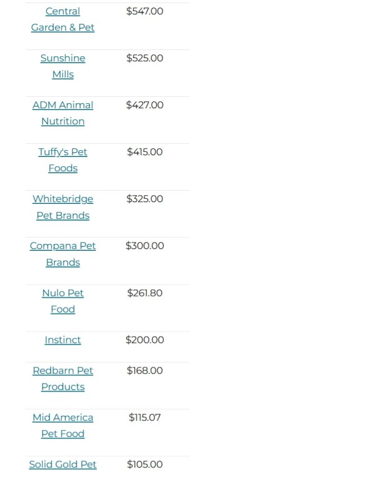Open the Redbarn Pet Products link
The height and width of the screenshot is (484, 375).
pos(62,378)
